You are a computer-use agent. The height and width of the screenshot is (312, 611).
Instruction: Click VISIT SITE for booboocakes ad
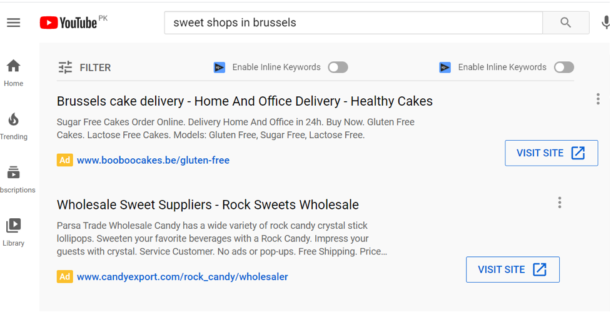(552, 153)
